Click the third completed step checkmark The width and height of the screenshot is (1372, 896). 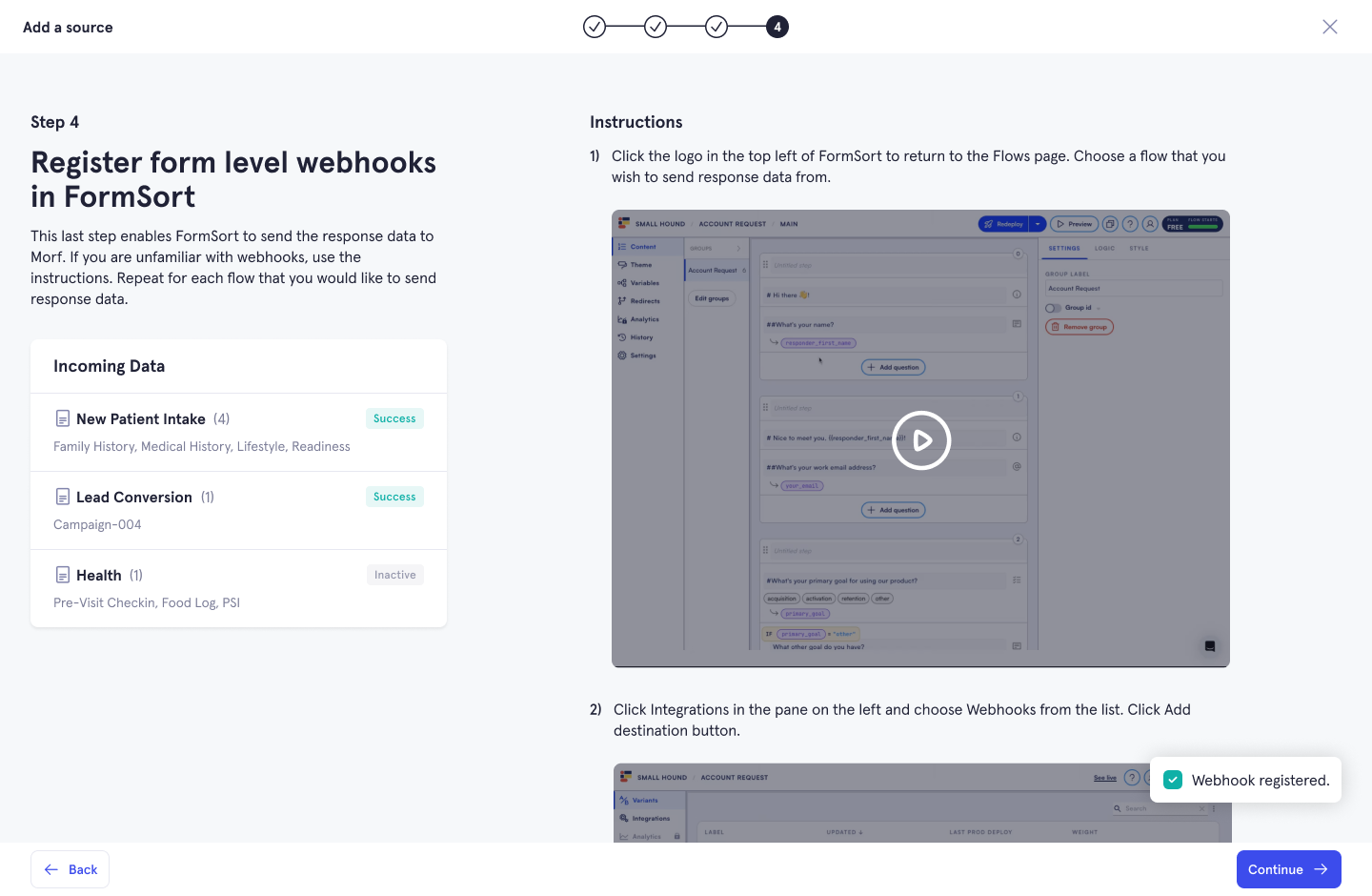(716, 27)
